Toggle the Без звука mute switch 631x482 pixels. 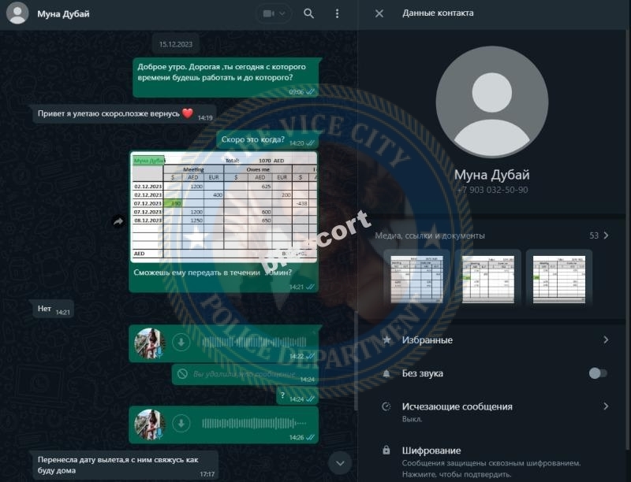598,373
